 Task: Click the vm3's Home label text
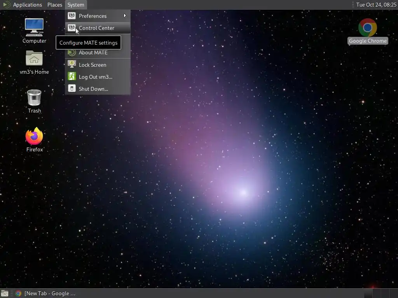tap(34, 72)
